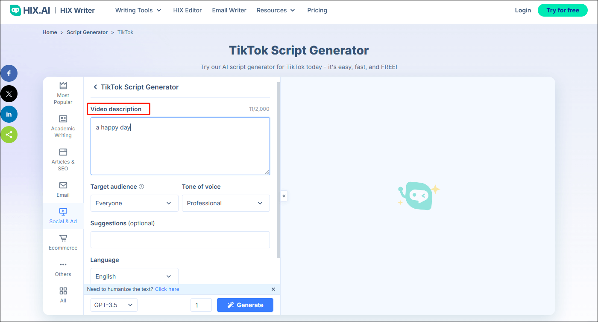Dismiss the humanize text banner
This screenshot has height=322, width=598.
pos(273,289)
